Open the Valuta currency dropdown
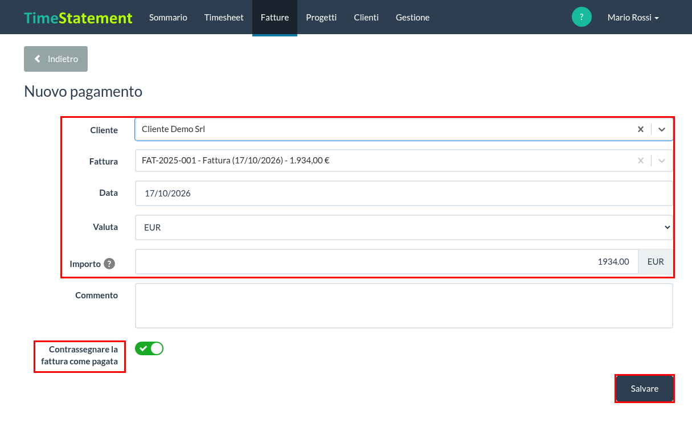Screen dimensions: 692x423 point(404,227)
